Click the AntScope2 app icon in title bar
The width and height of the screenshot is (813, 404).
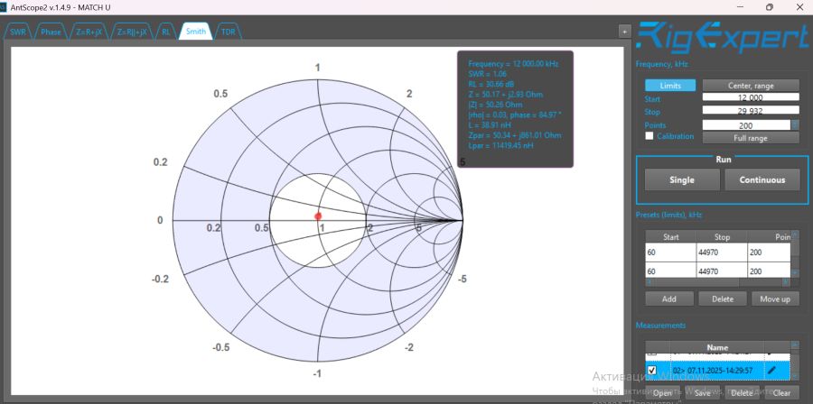(x=7, y=6)
